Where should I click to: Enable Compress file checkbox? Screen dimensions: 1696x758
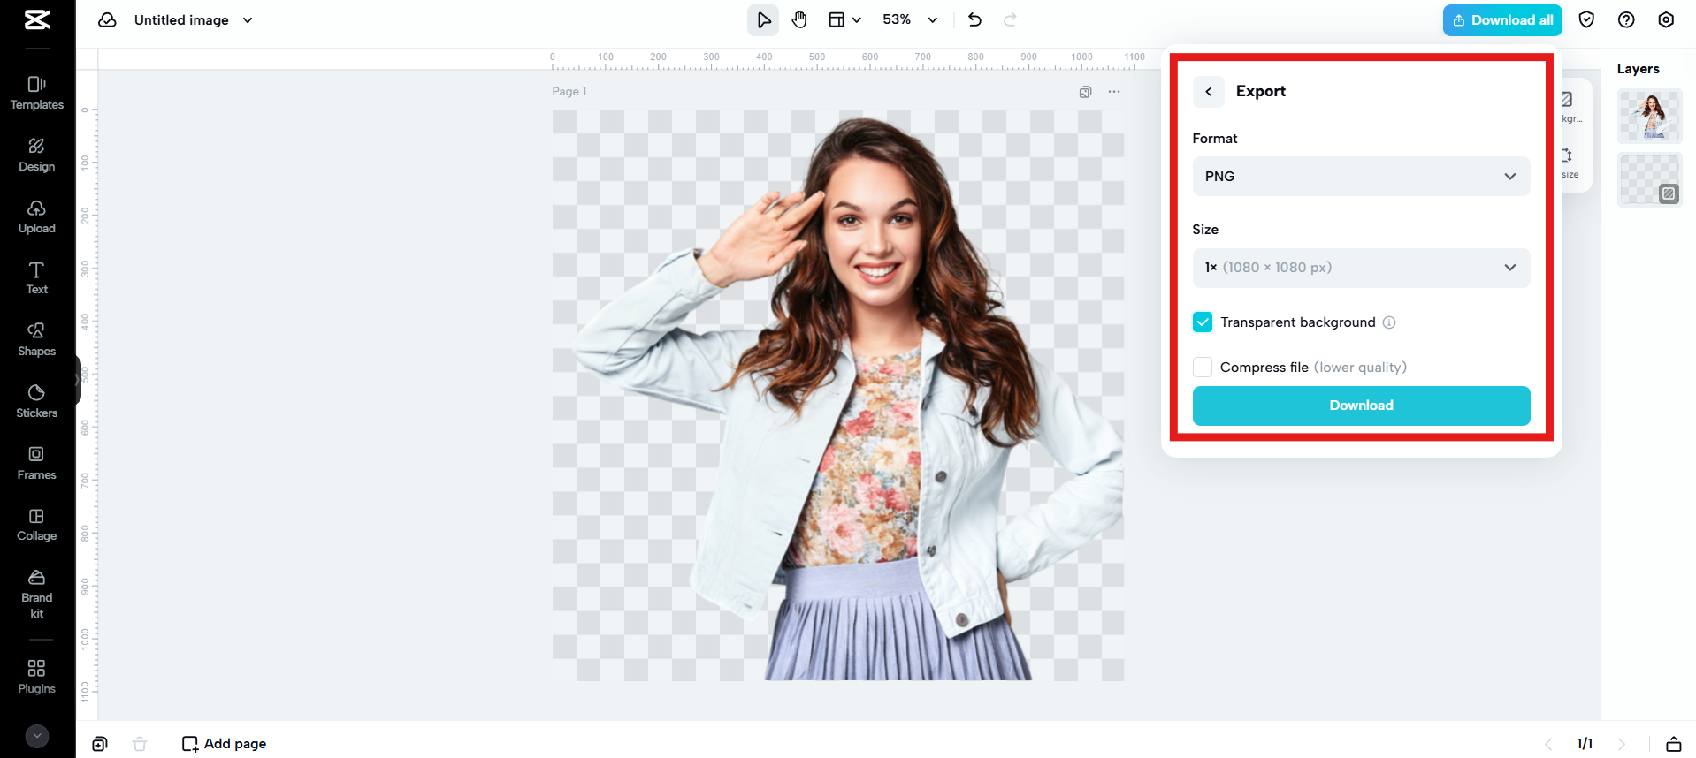(1203, 368)
